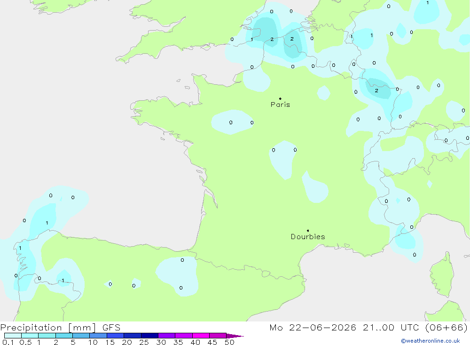Viewport: 470px width, 345px height.
Task: Pick the 1–2 mm legend color swatch
Action: [47, 336]
